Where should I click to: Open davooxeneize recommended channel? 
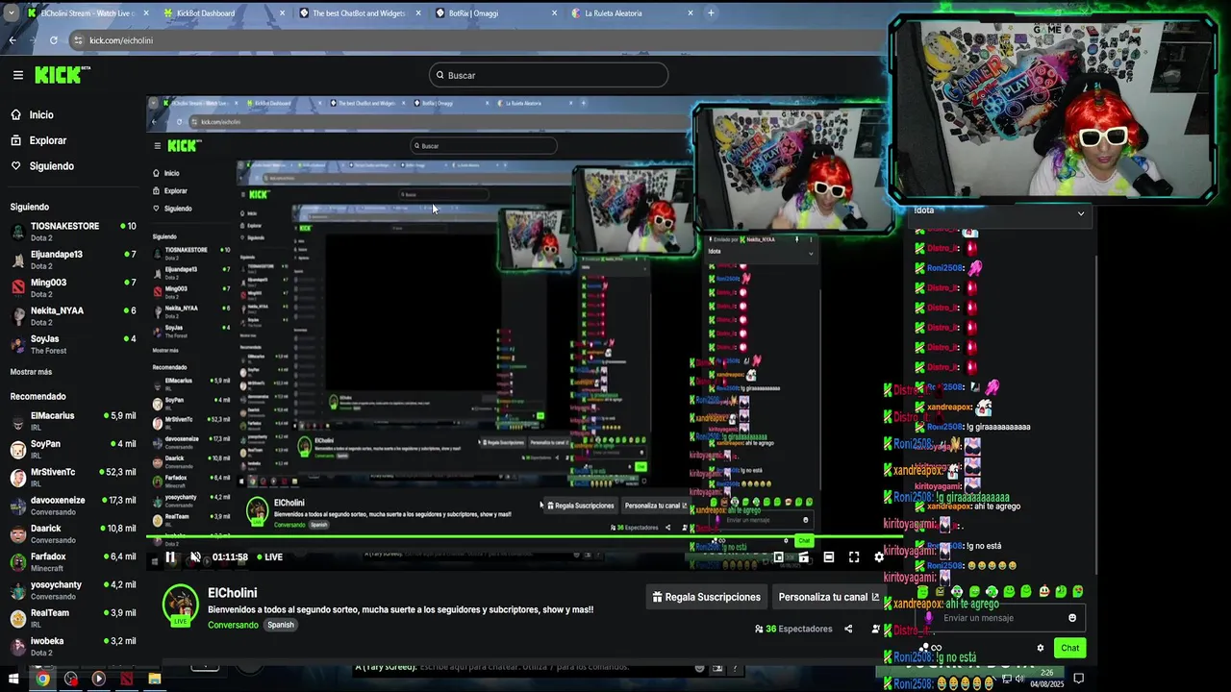click(x=73, y=506)
